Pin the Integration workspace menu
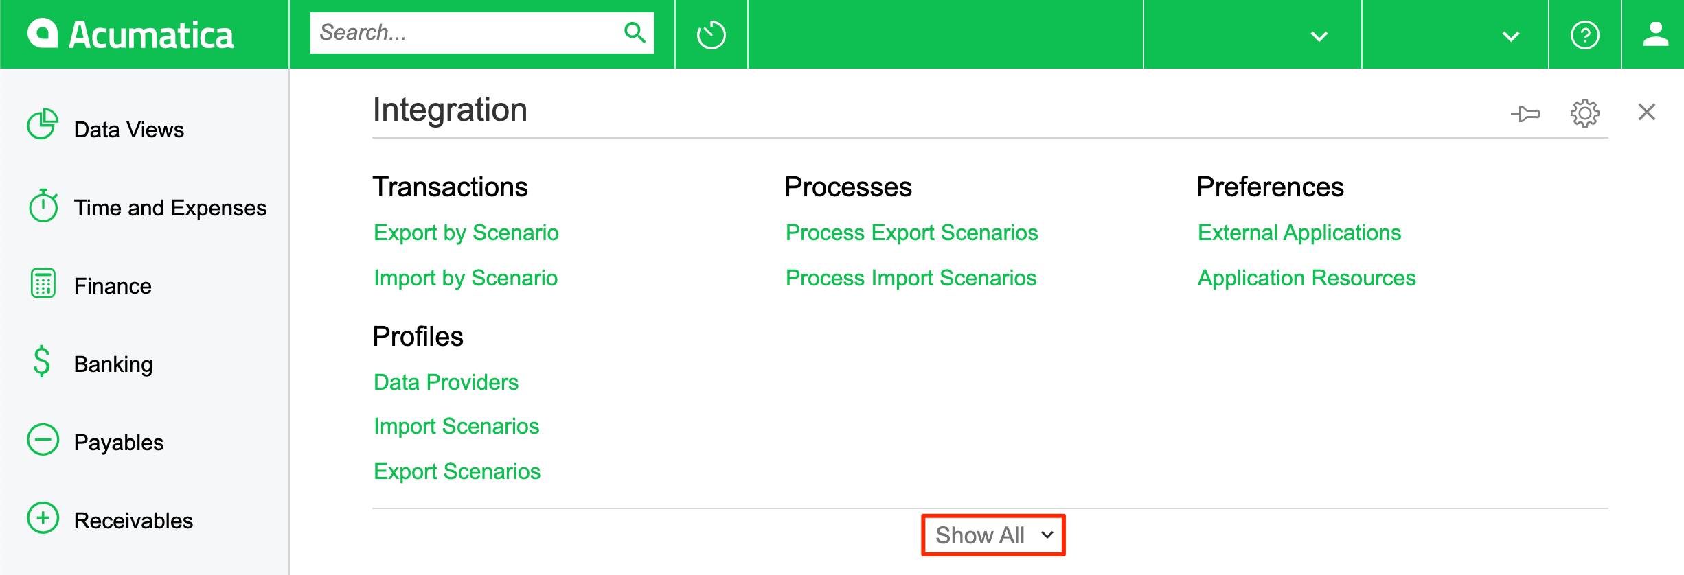1684x575 pixels. coord(1525,113)
